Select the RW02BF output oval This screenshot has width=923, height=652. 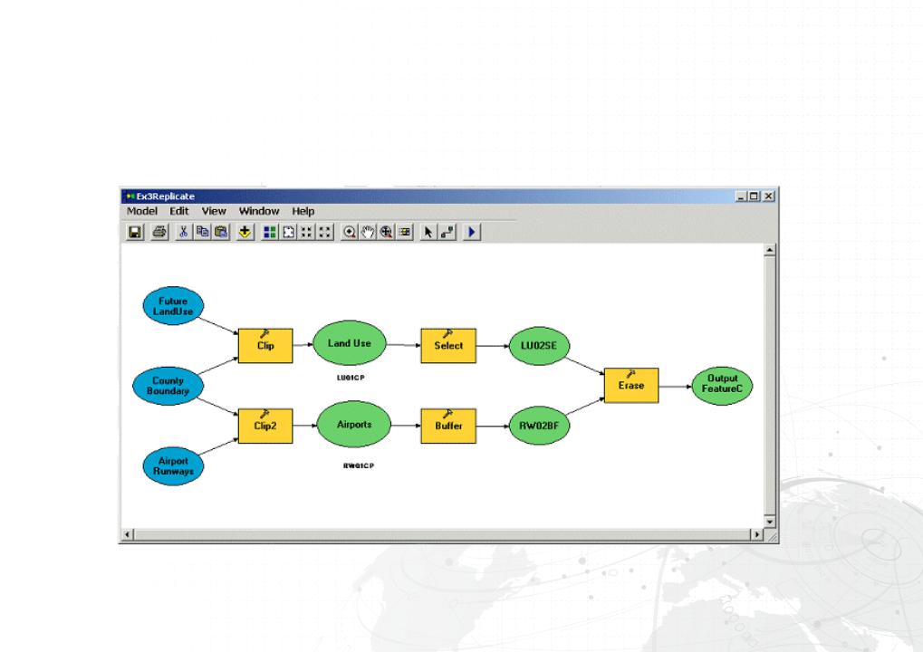pyautogui.click(x=539, y=426)
